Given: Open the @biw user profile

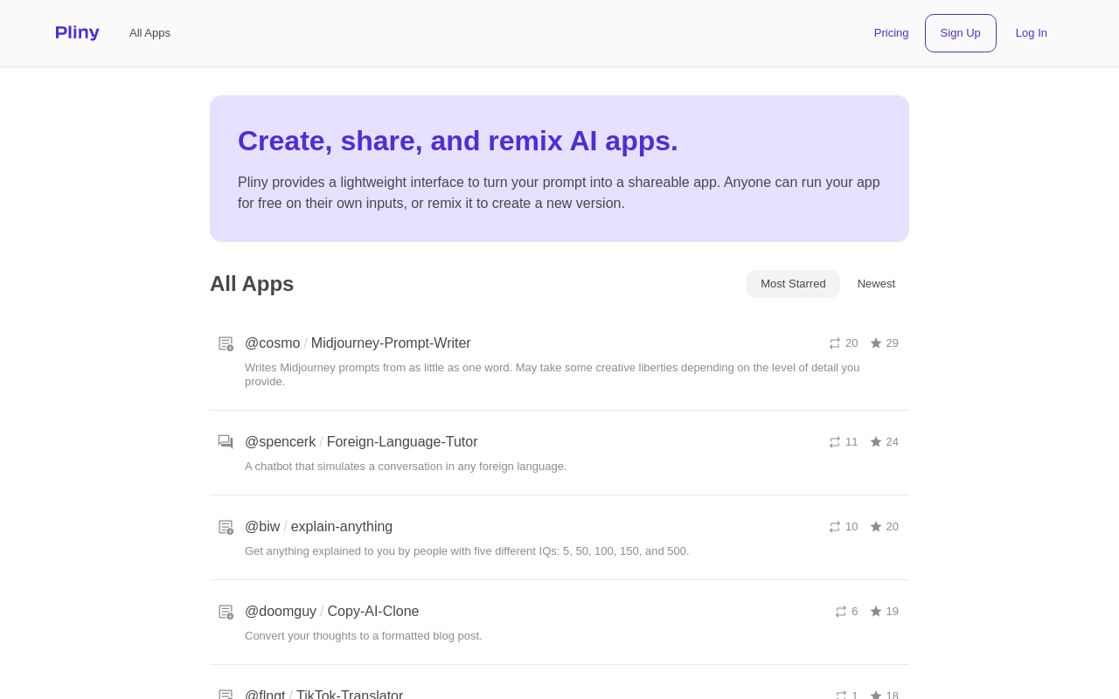Looking at the screenshot, I should (262, 527).
